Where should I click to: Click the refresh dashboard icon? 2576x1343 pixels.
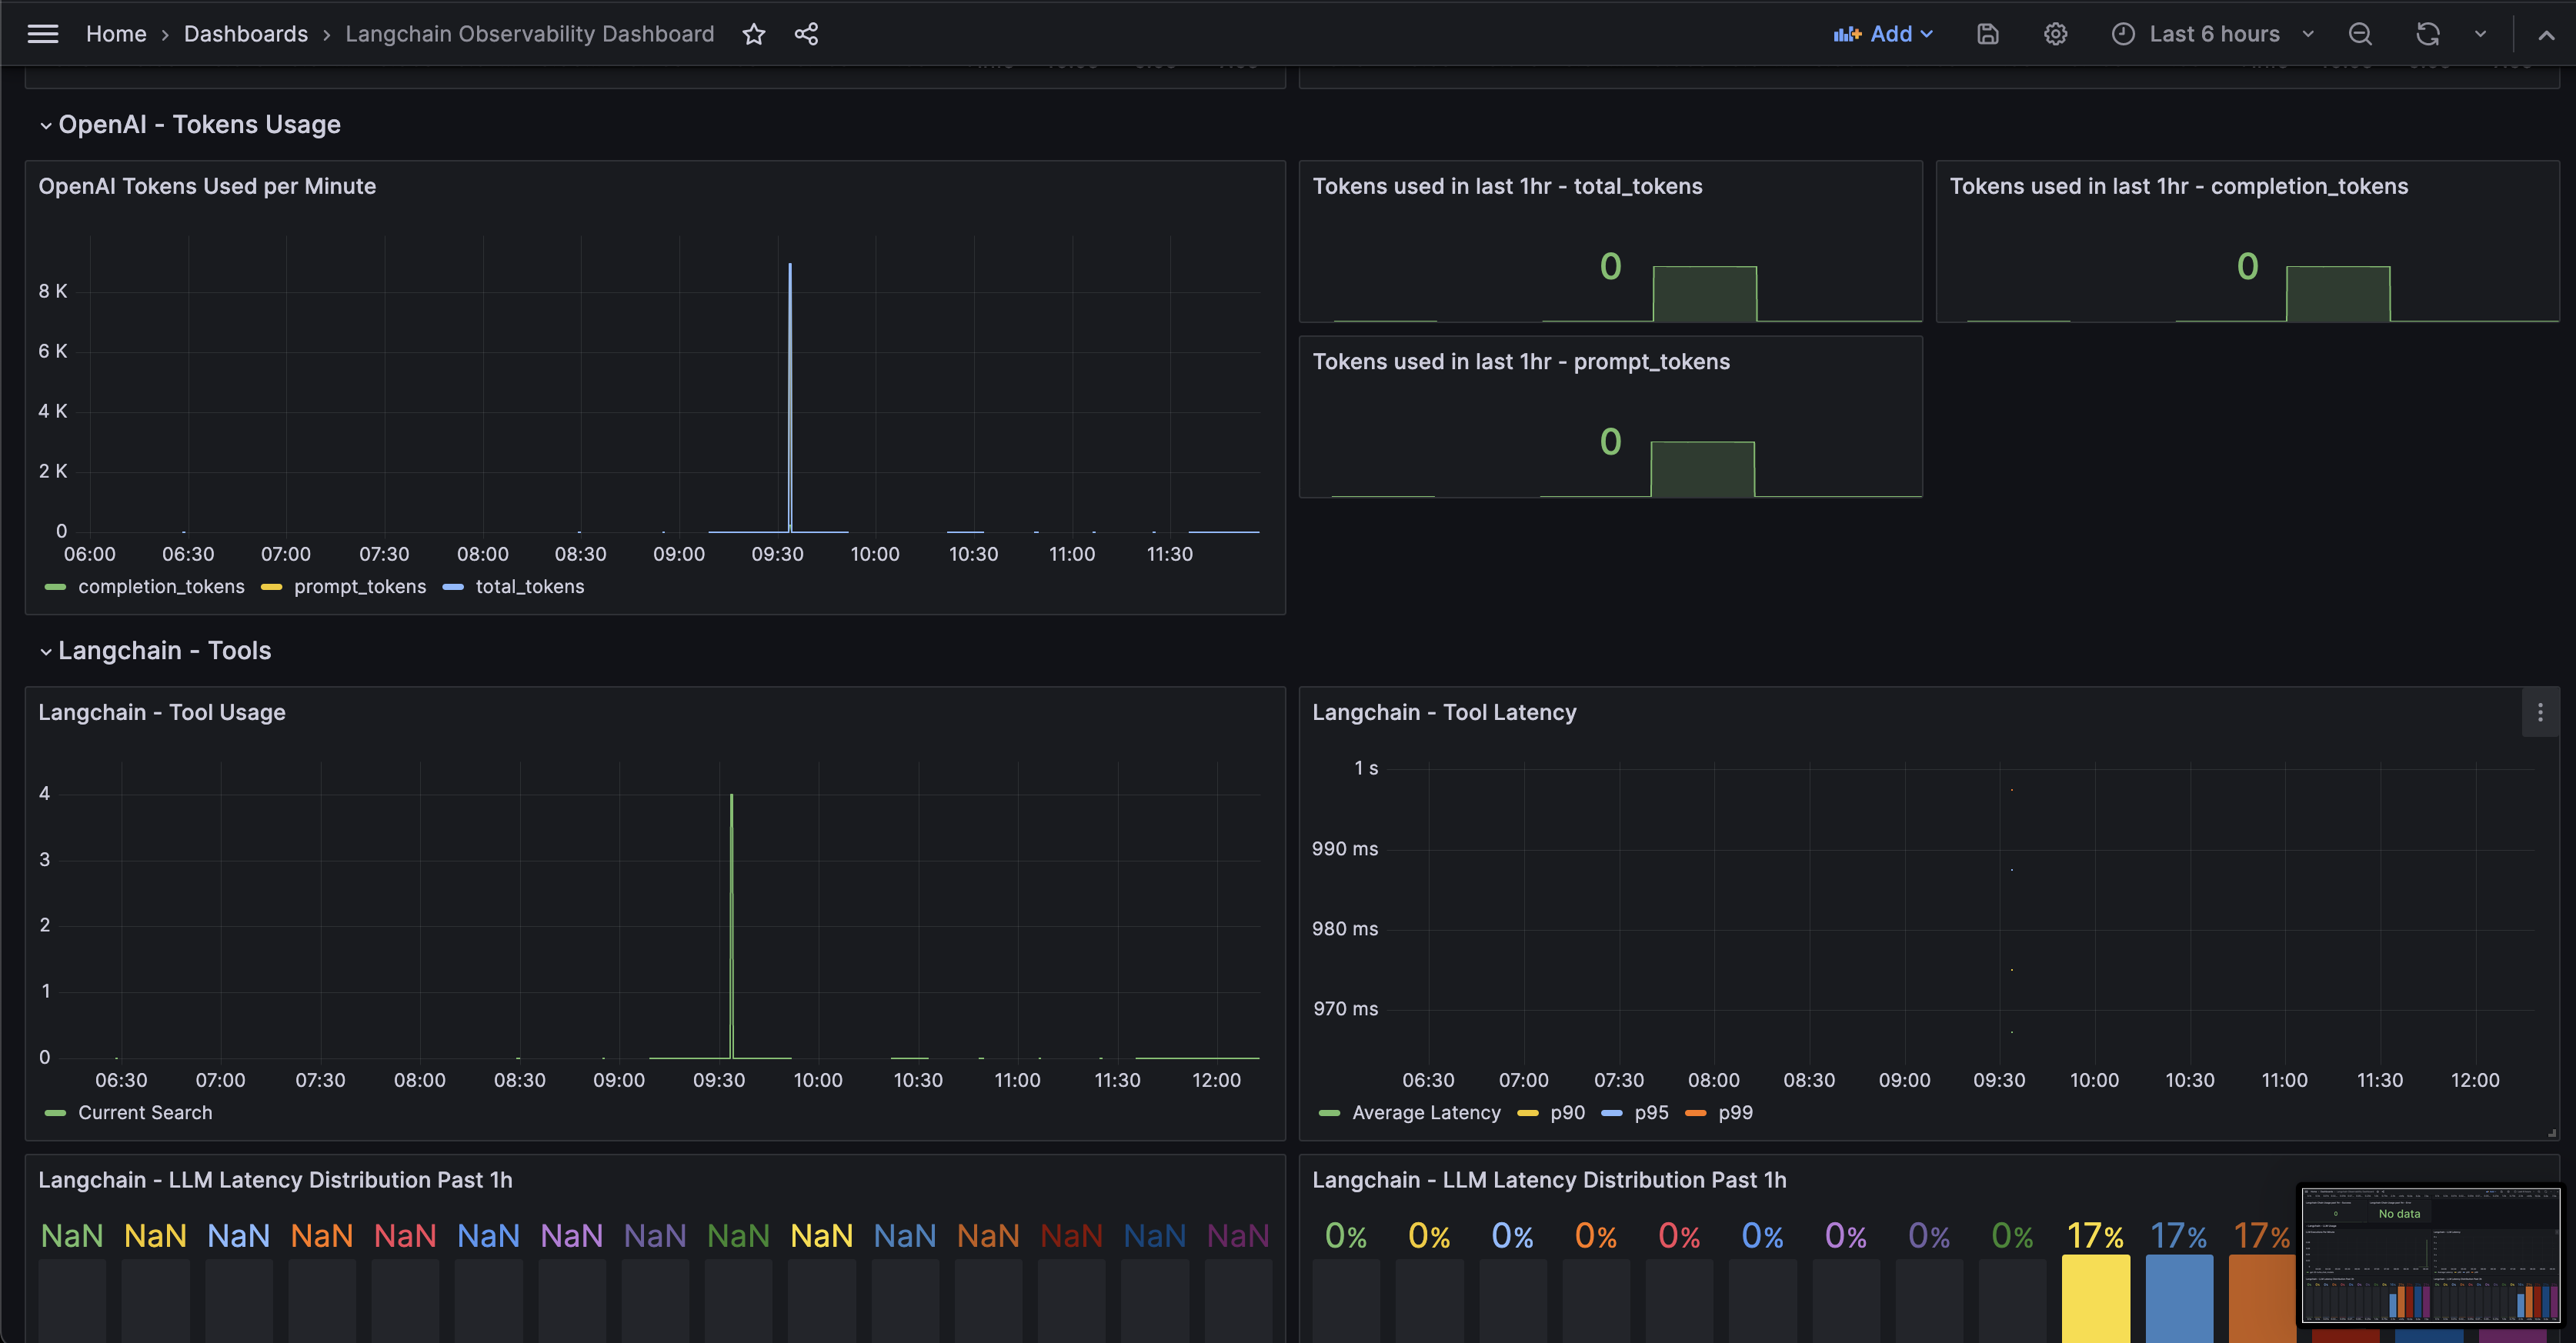(2428, 34)
